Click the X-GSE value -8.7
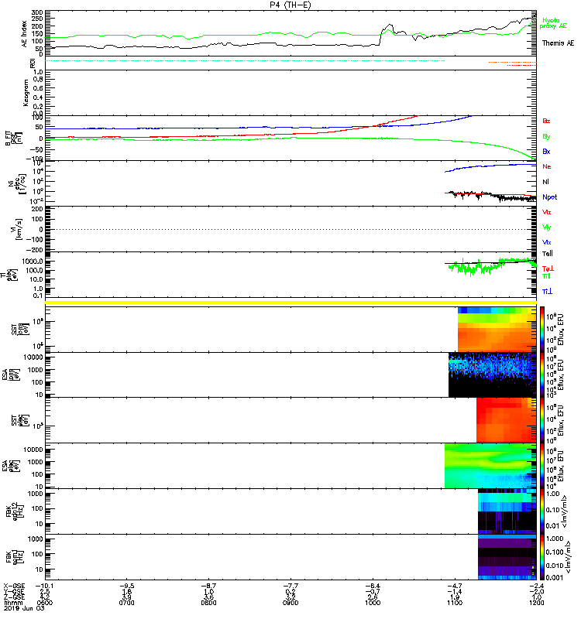Screen dimensions: 581x619 [x=208, y=587]
